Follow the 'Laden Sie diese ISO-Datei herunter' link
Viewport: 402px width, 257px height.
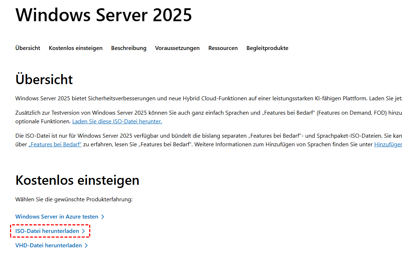[117, 121]
